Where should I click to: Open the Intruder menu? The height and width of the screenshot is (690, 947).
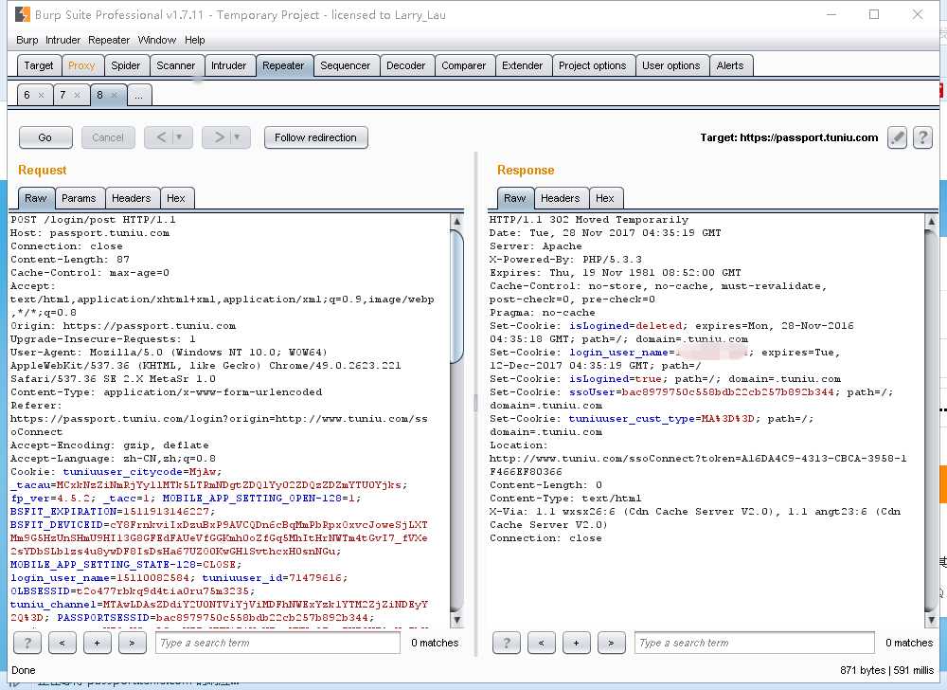point(63,40)
